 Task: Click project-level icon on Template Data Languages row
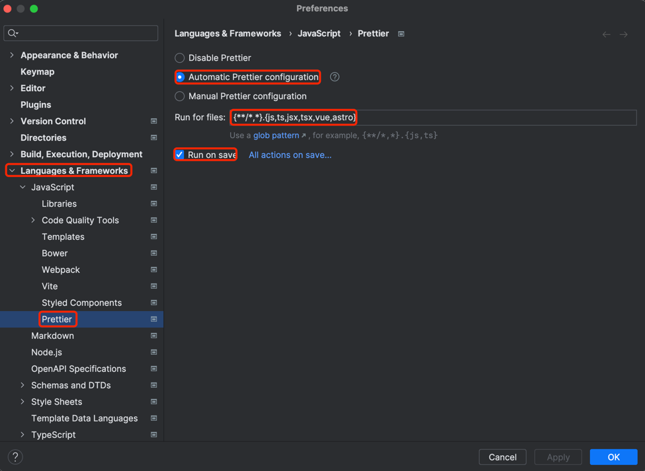click(154, 418)
